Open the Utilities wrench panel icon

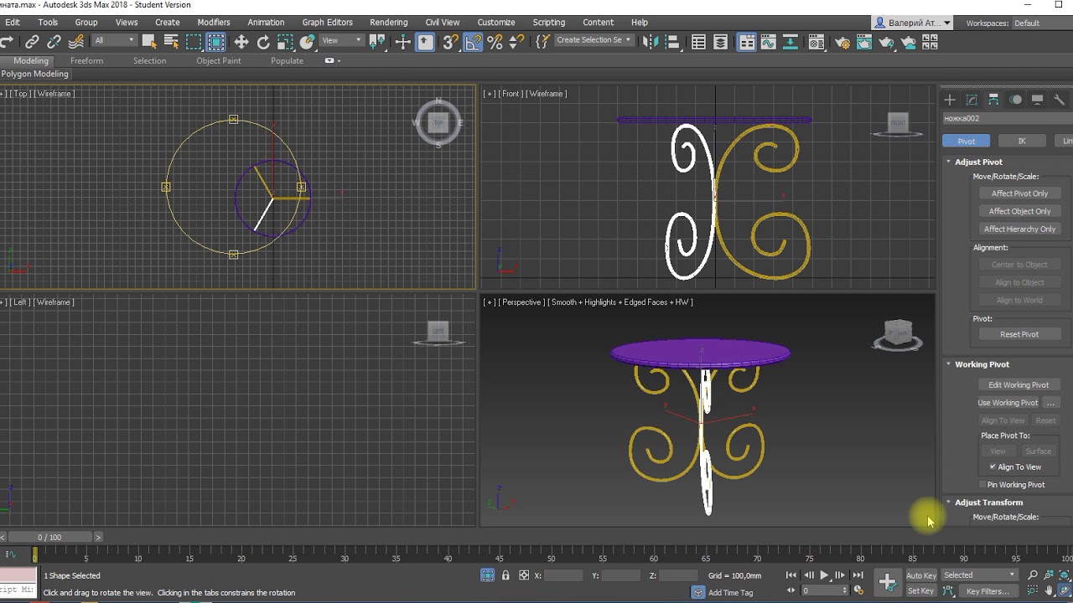1059,100
